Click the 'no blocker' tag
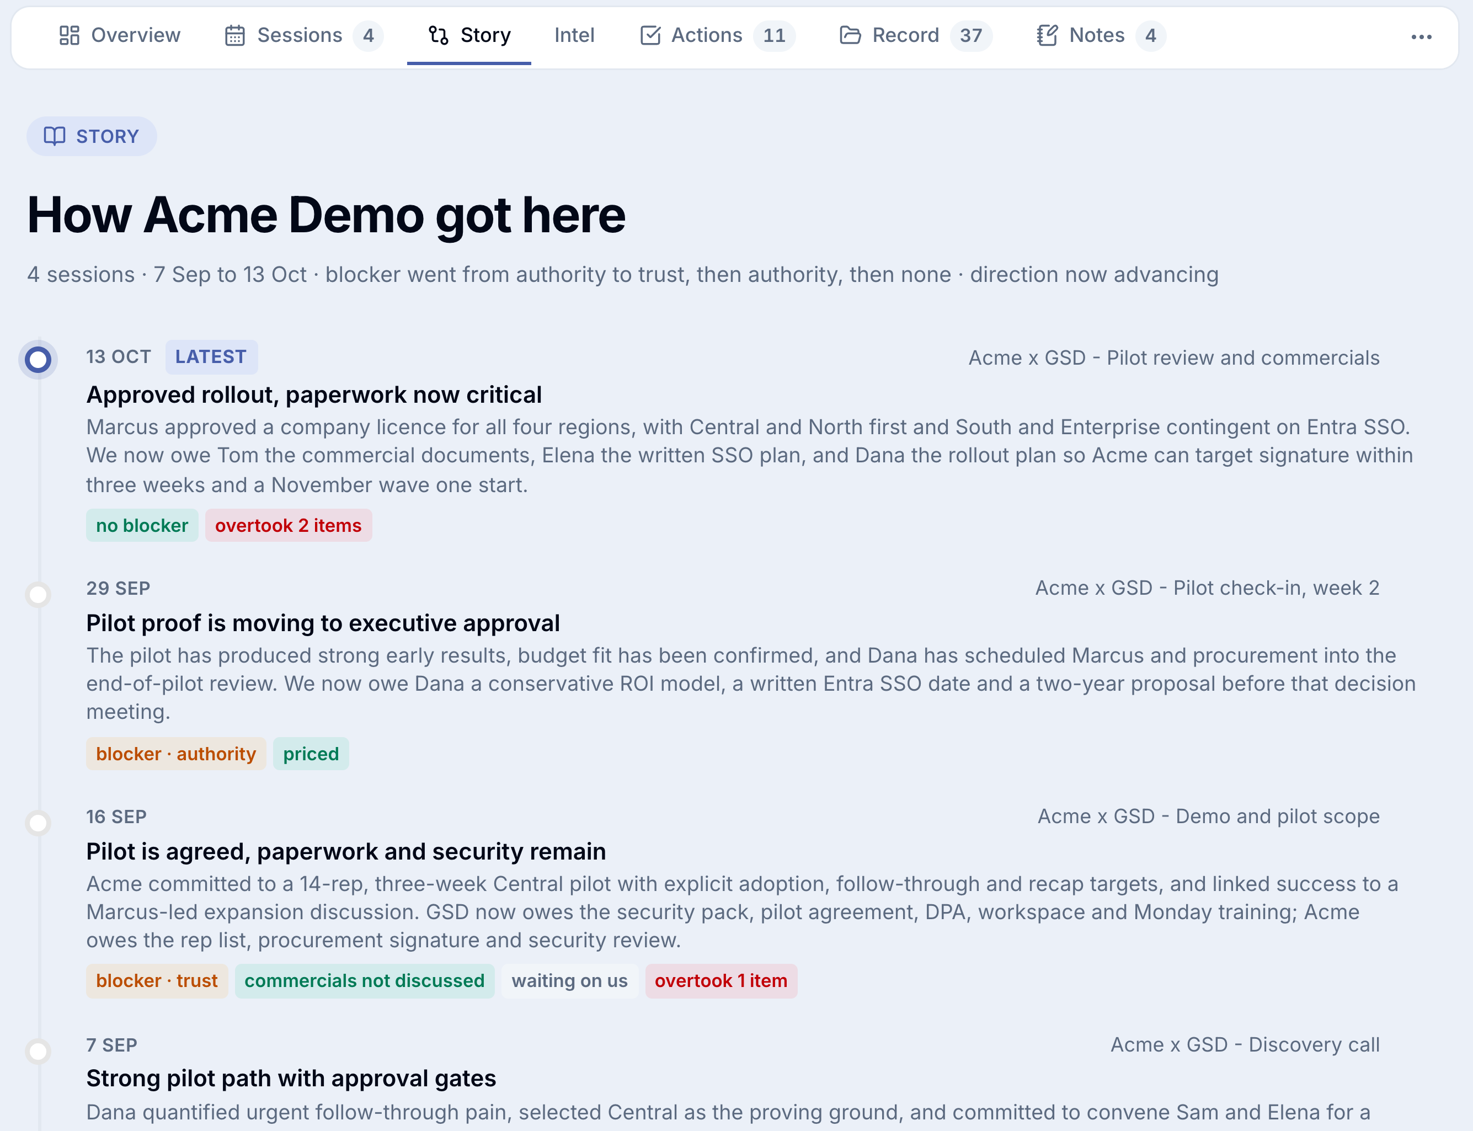This screenshot has height=1131, width=1473. pos(142,525)
